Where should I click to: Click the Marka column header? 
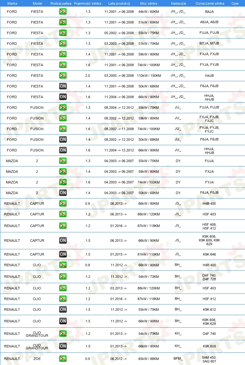[12, 3]
